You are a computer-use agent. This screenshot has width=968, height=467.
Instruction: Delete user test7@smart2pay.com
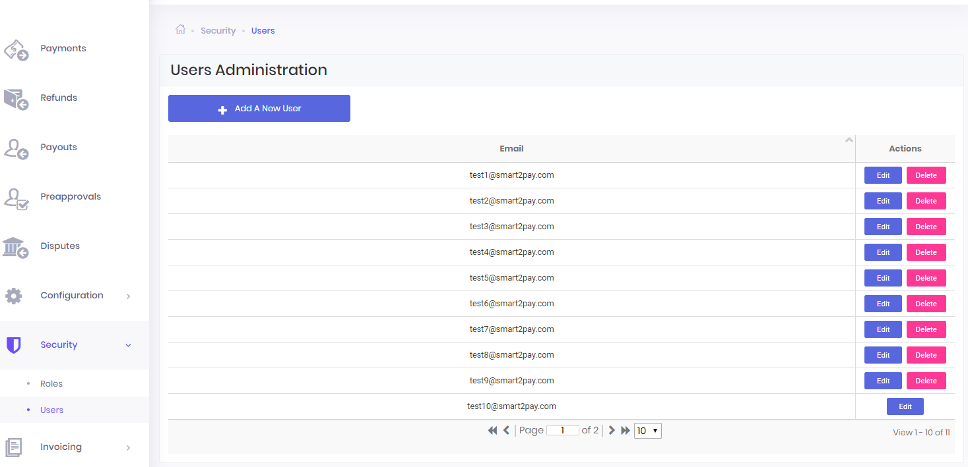tap(926, 329)
